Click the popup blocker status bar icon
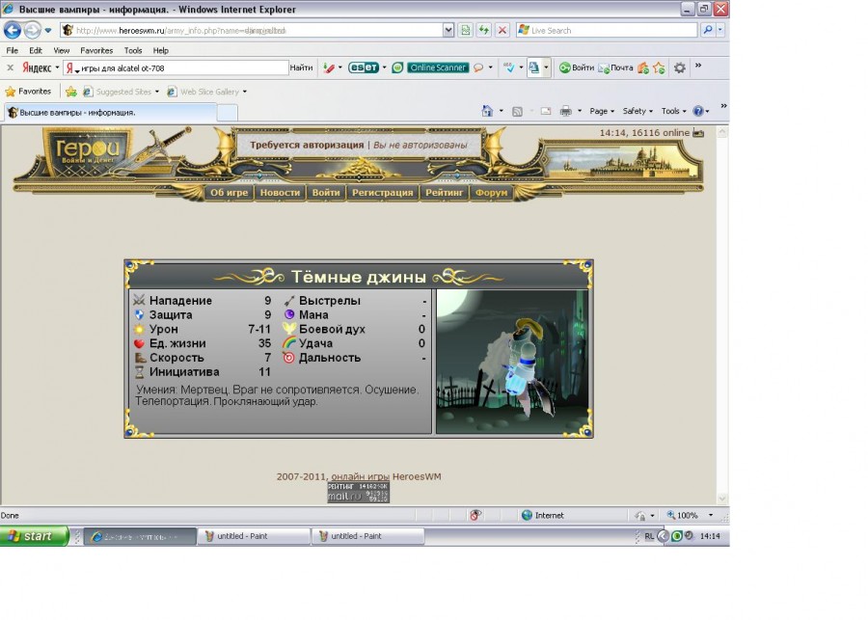Image resolution: width=868 pixels, height=620 pixels. pos(475,515)
